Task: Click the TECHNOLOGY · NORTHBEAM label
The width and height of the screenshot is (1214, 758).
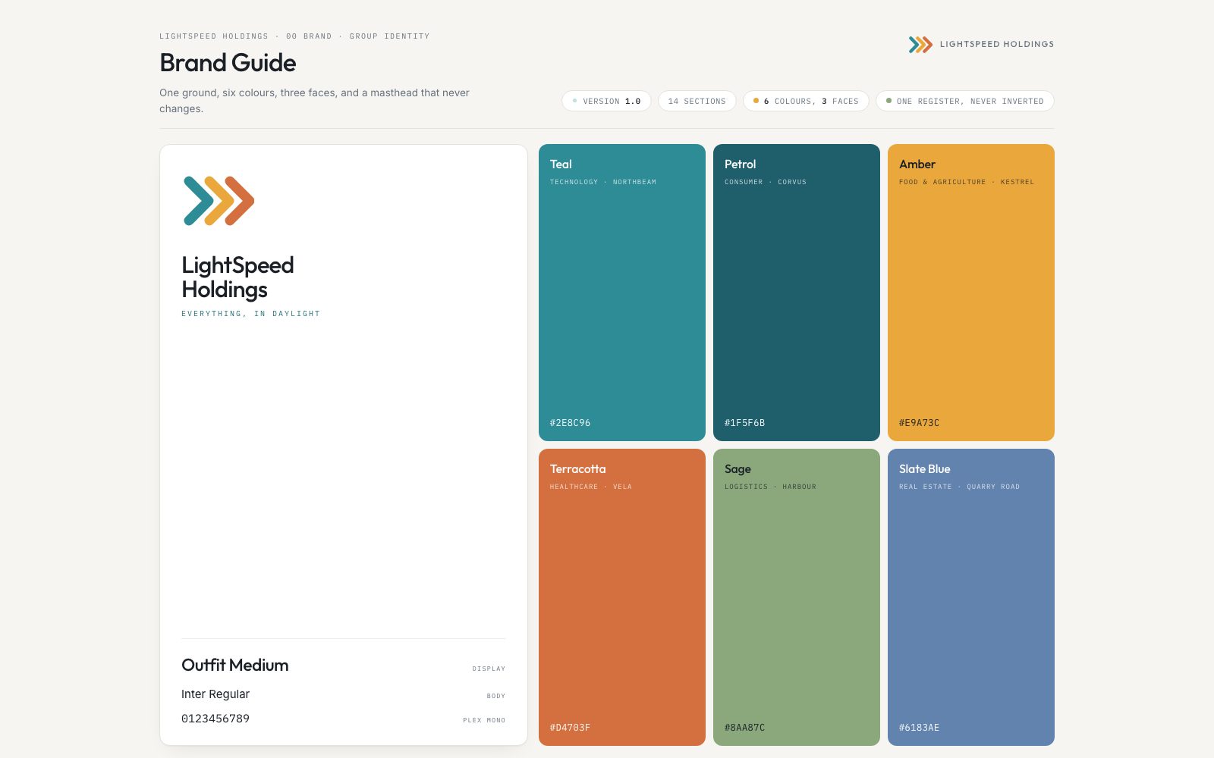Action: tap(603, 182)
